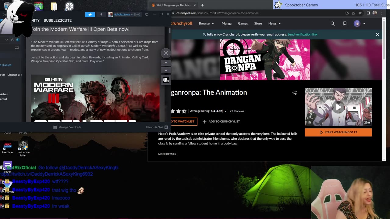Click the Crunchyroll purple profile avatar
This screenshot has height=219, width=390.
coord(357,23)
